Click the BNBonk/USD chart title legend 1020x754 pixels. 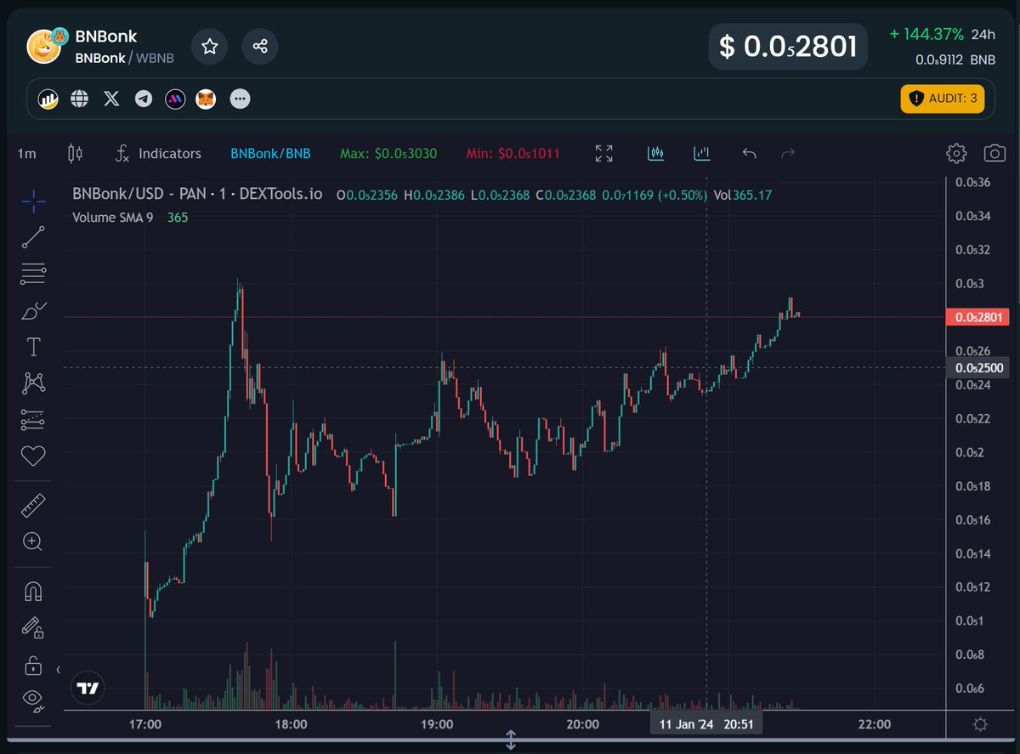point(197,194)
